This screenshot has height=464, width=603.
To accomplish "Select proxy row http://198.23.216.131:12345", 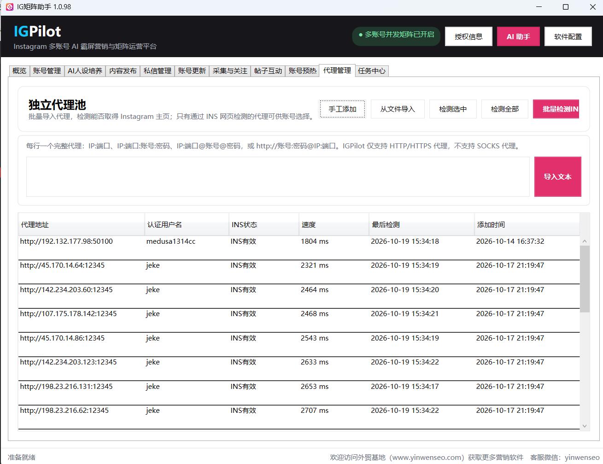I will coord(299,393).
